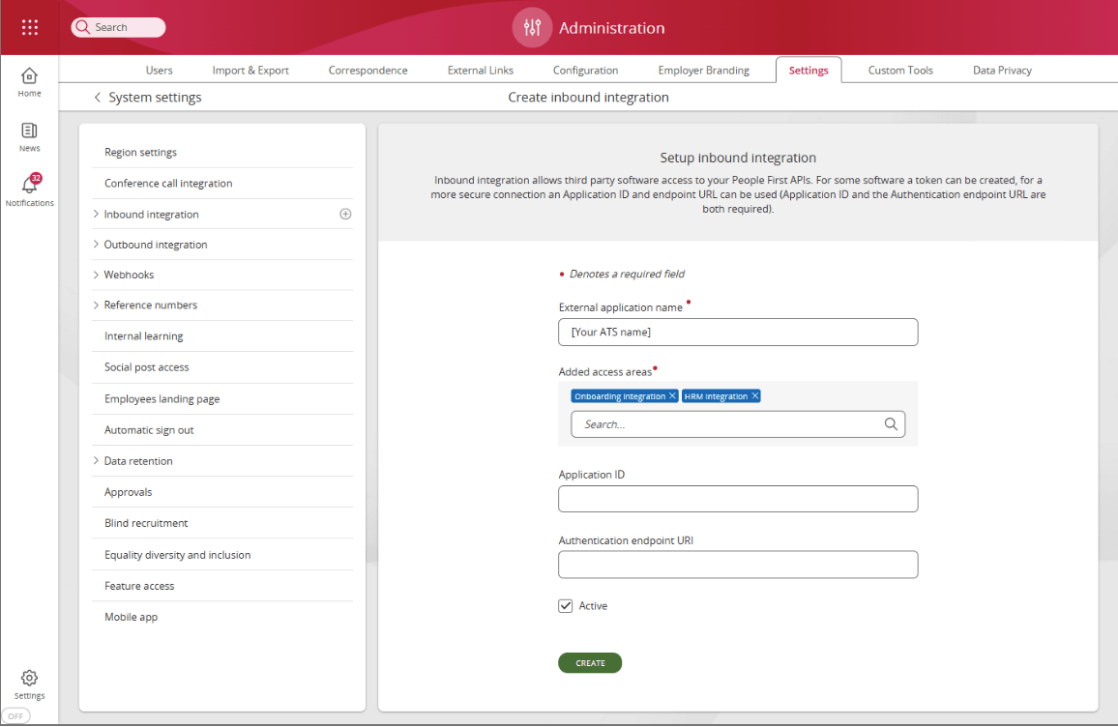The image size is (1118, 727).
Task: Open Settings gear in sidebar
Action: coord(29,683)
